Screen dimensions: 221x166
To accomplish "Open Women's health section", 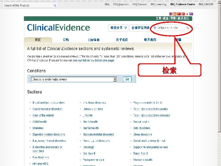I will pos(143,160).
